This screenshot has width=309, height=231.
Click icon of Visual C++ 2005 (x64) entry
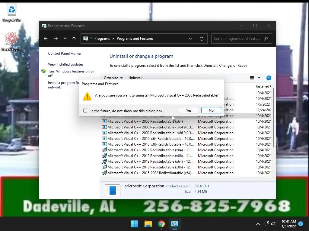coord(104,122)
